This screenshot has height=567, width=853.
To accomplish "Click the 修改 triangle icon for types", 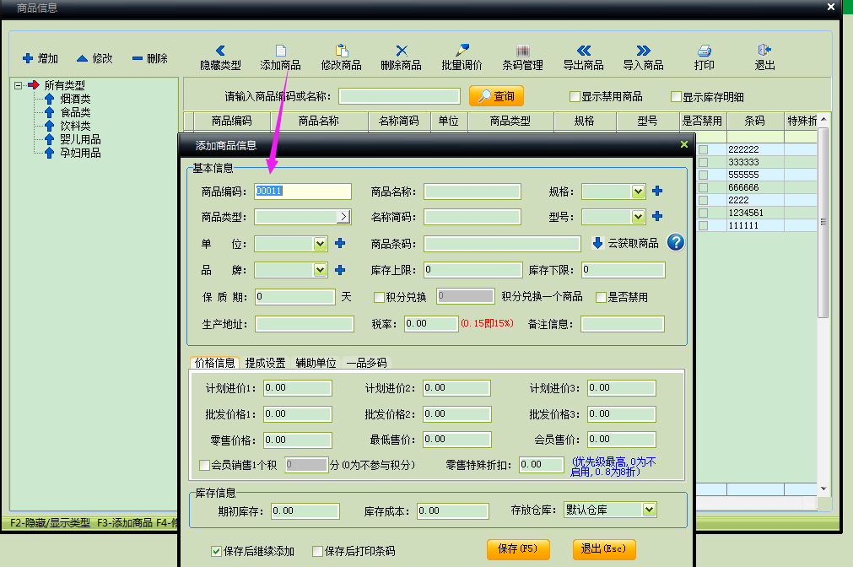I will (x=82, y=58).
